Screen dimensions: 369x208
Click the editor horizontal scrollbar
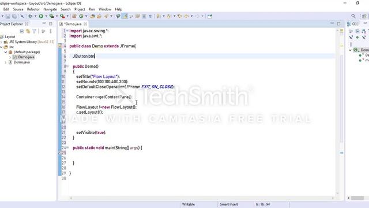click(201, 198)
